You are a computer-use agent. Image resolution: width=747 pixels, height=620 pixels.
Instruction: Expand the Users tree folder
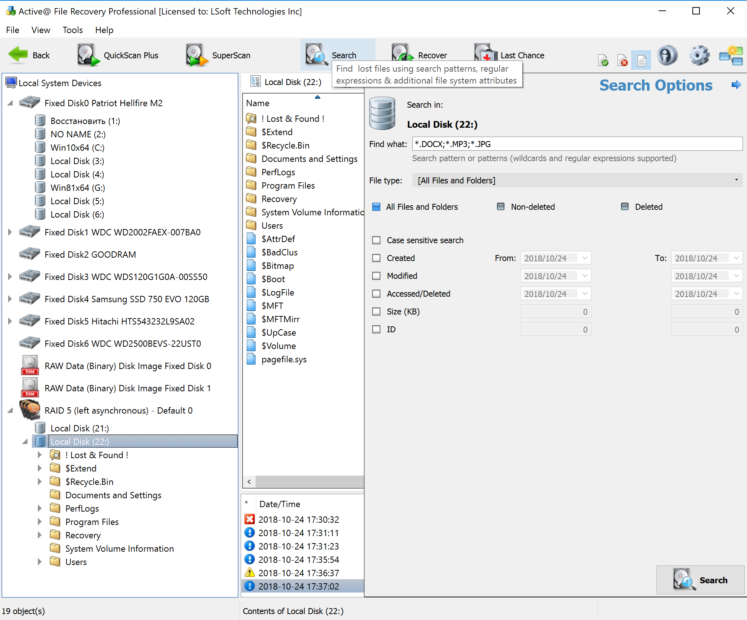tap(40, 562)
